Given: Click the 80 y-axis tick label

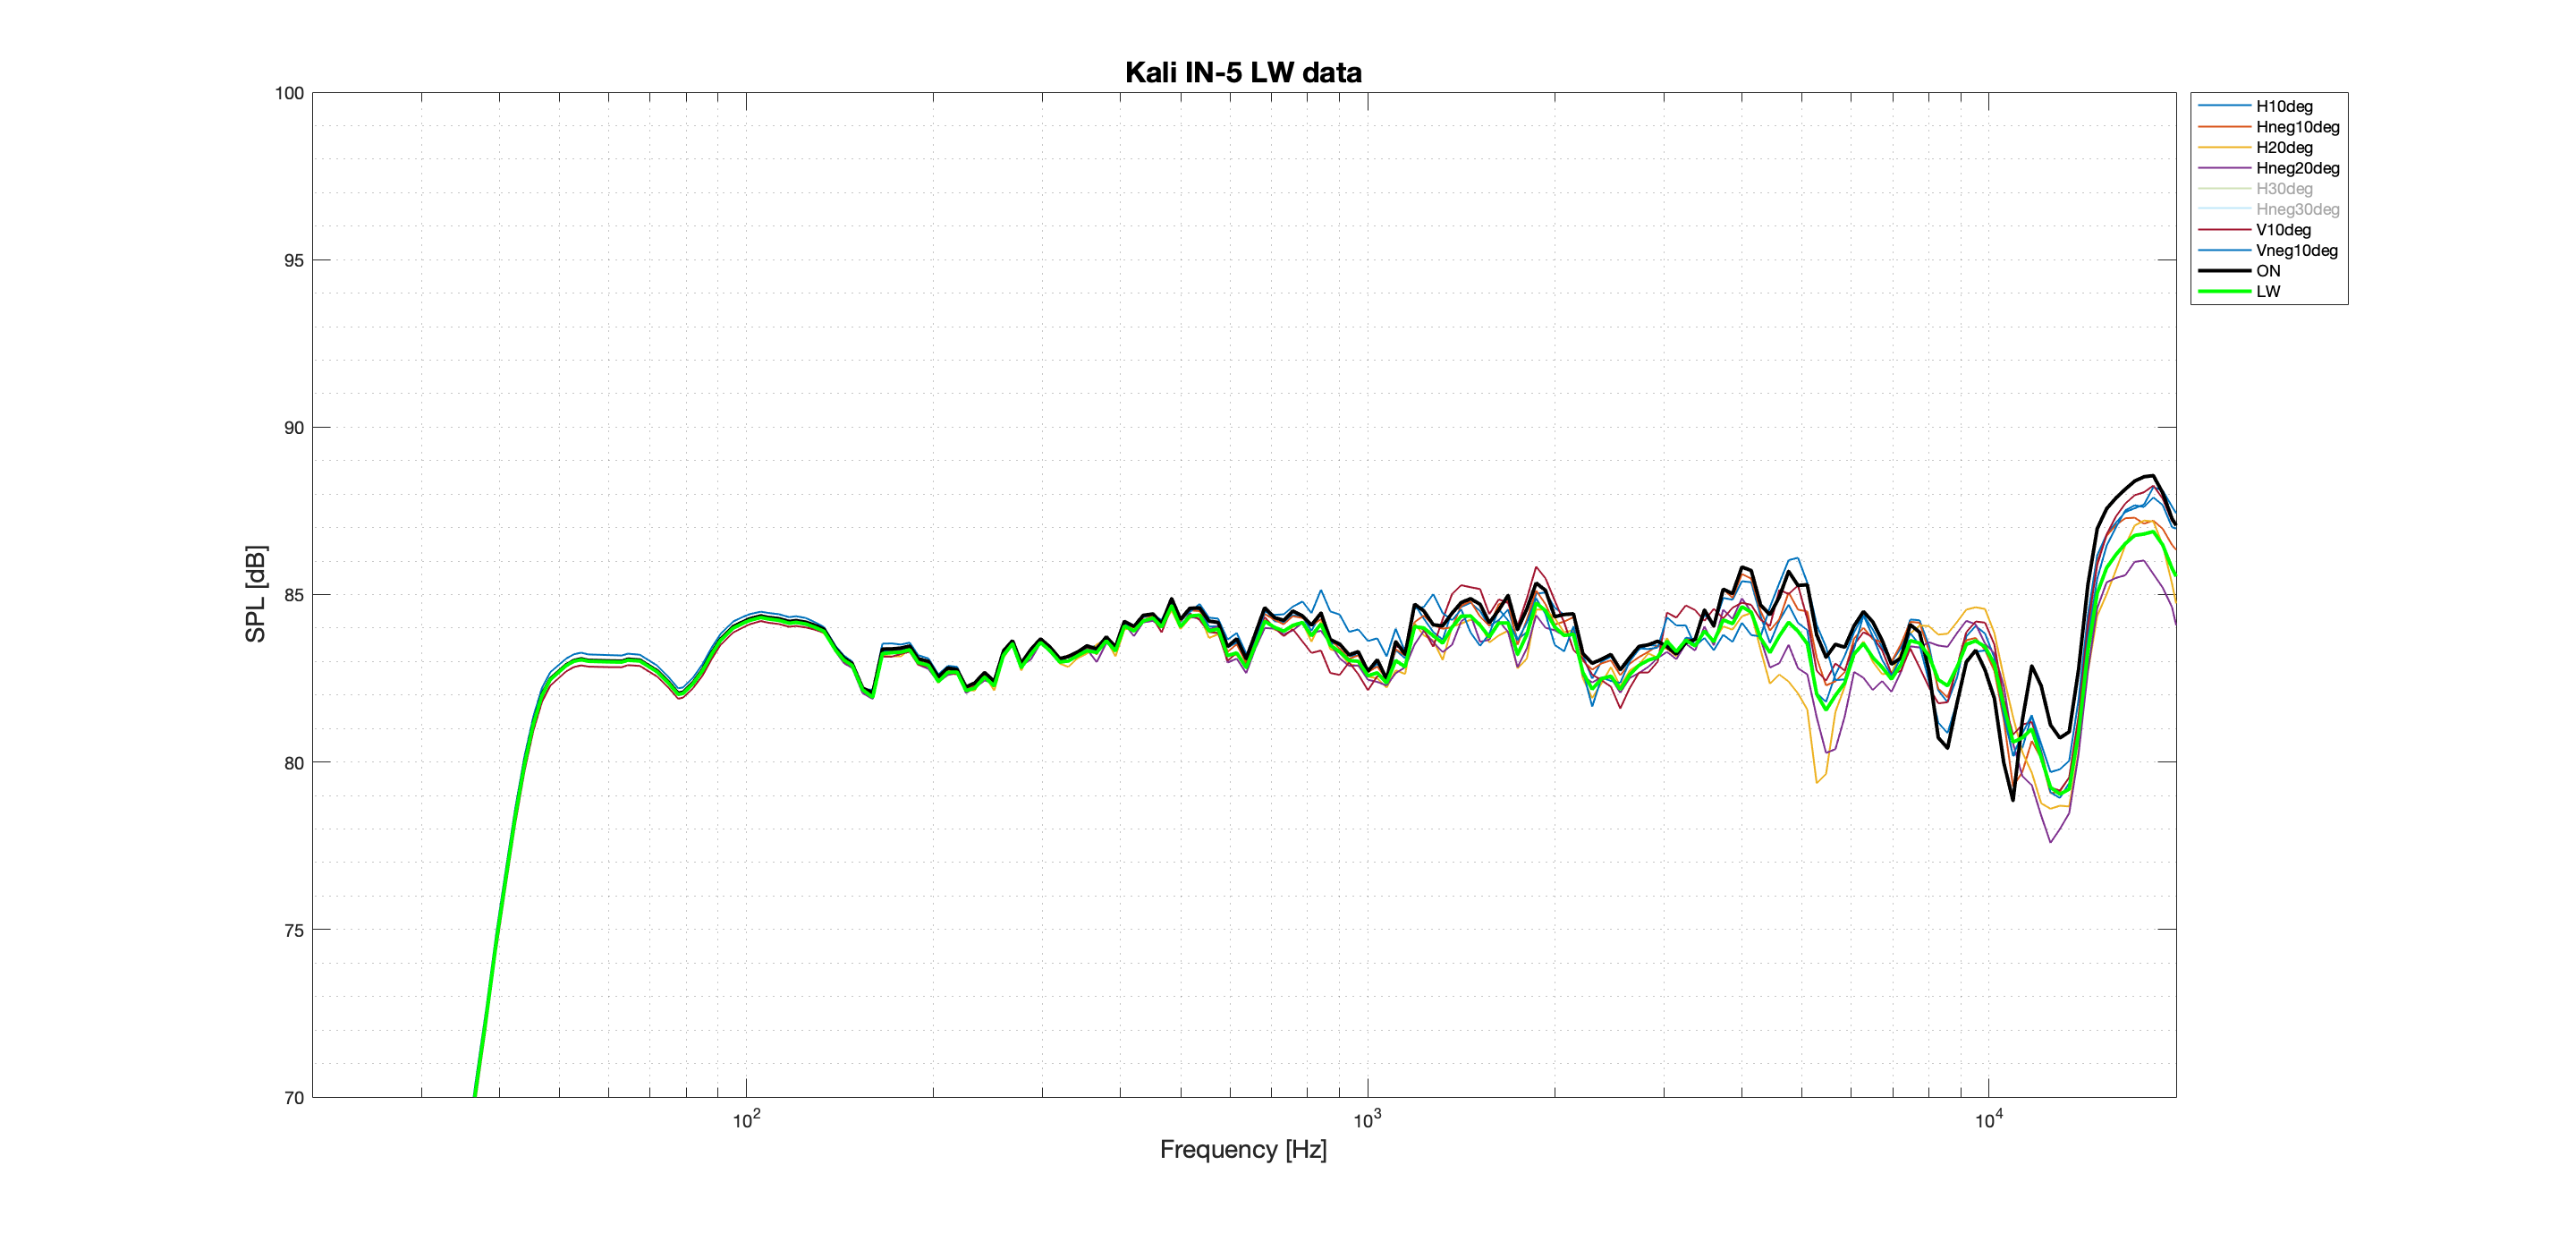Looking at the screenshot, I should coord(293,763).
